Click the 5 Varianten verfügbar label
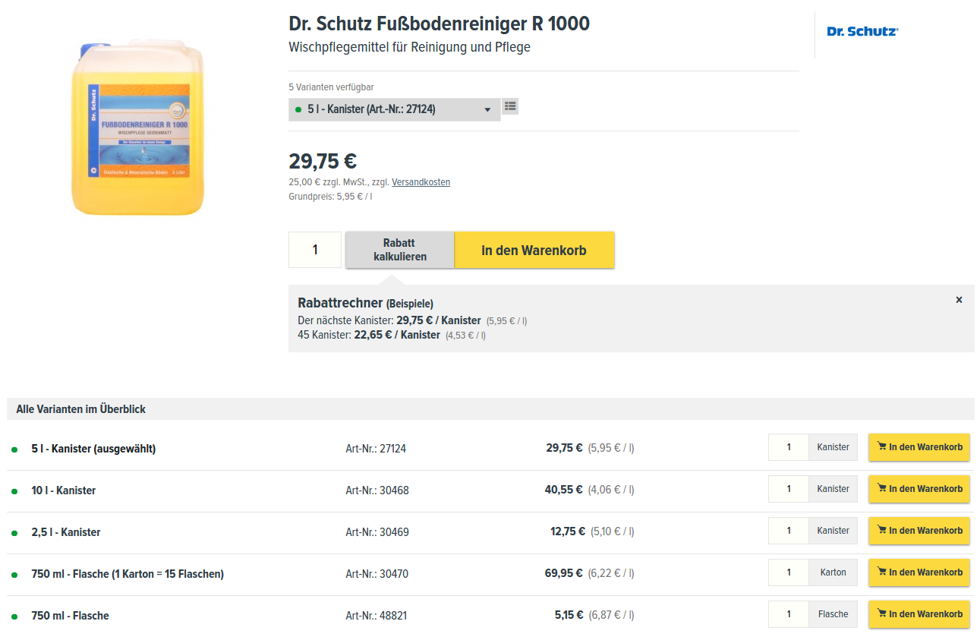Image resolution: width=980 pixels, height=637 pixels. pyautogui.click(x=331, y=87)
